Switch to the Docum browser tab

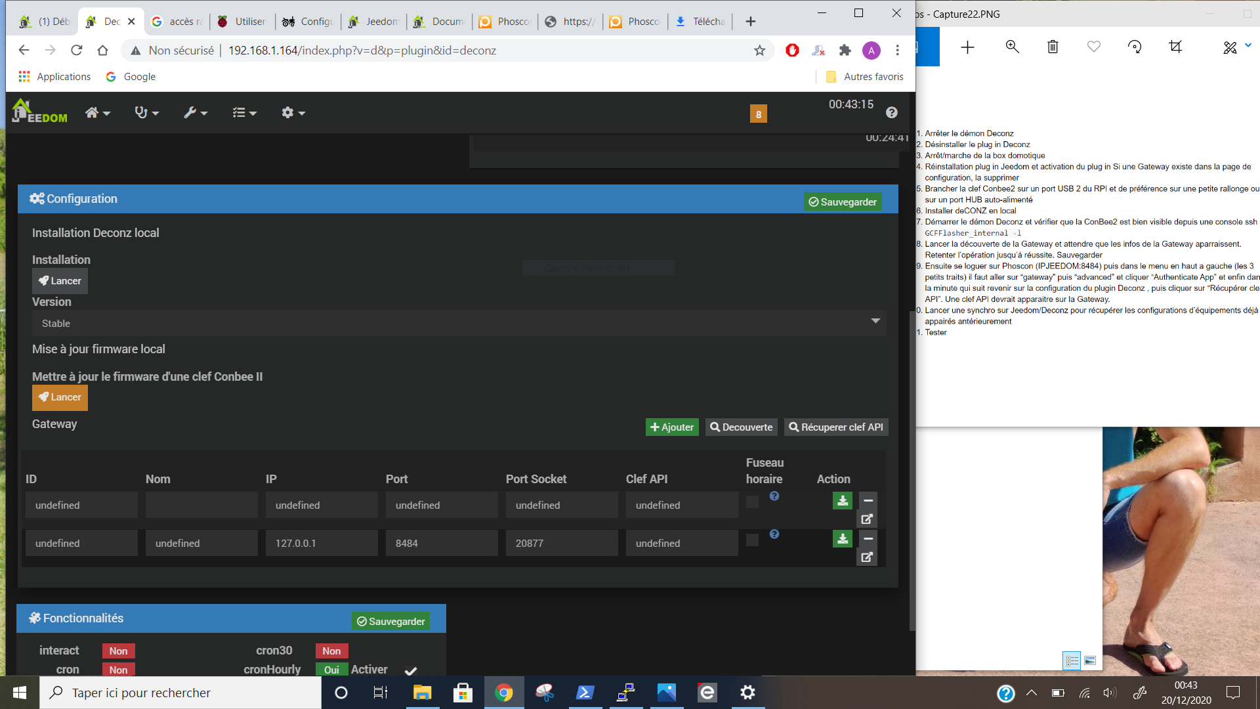coord(440,22)
